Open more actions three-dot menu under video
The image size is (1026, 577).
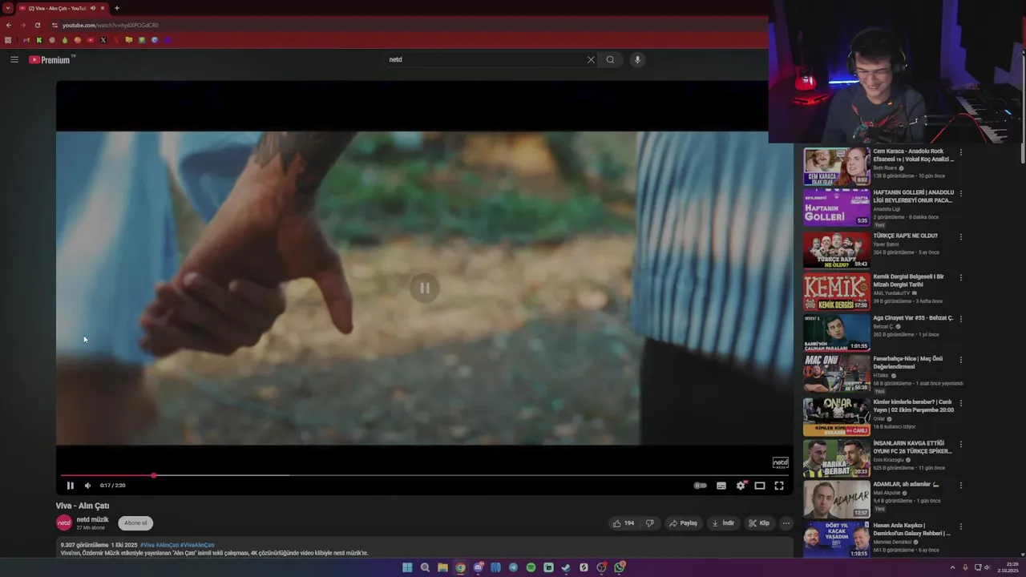pyautogui.click(x=786, y=523)
